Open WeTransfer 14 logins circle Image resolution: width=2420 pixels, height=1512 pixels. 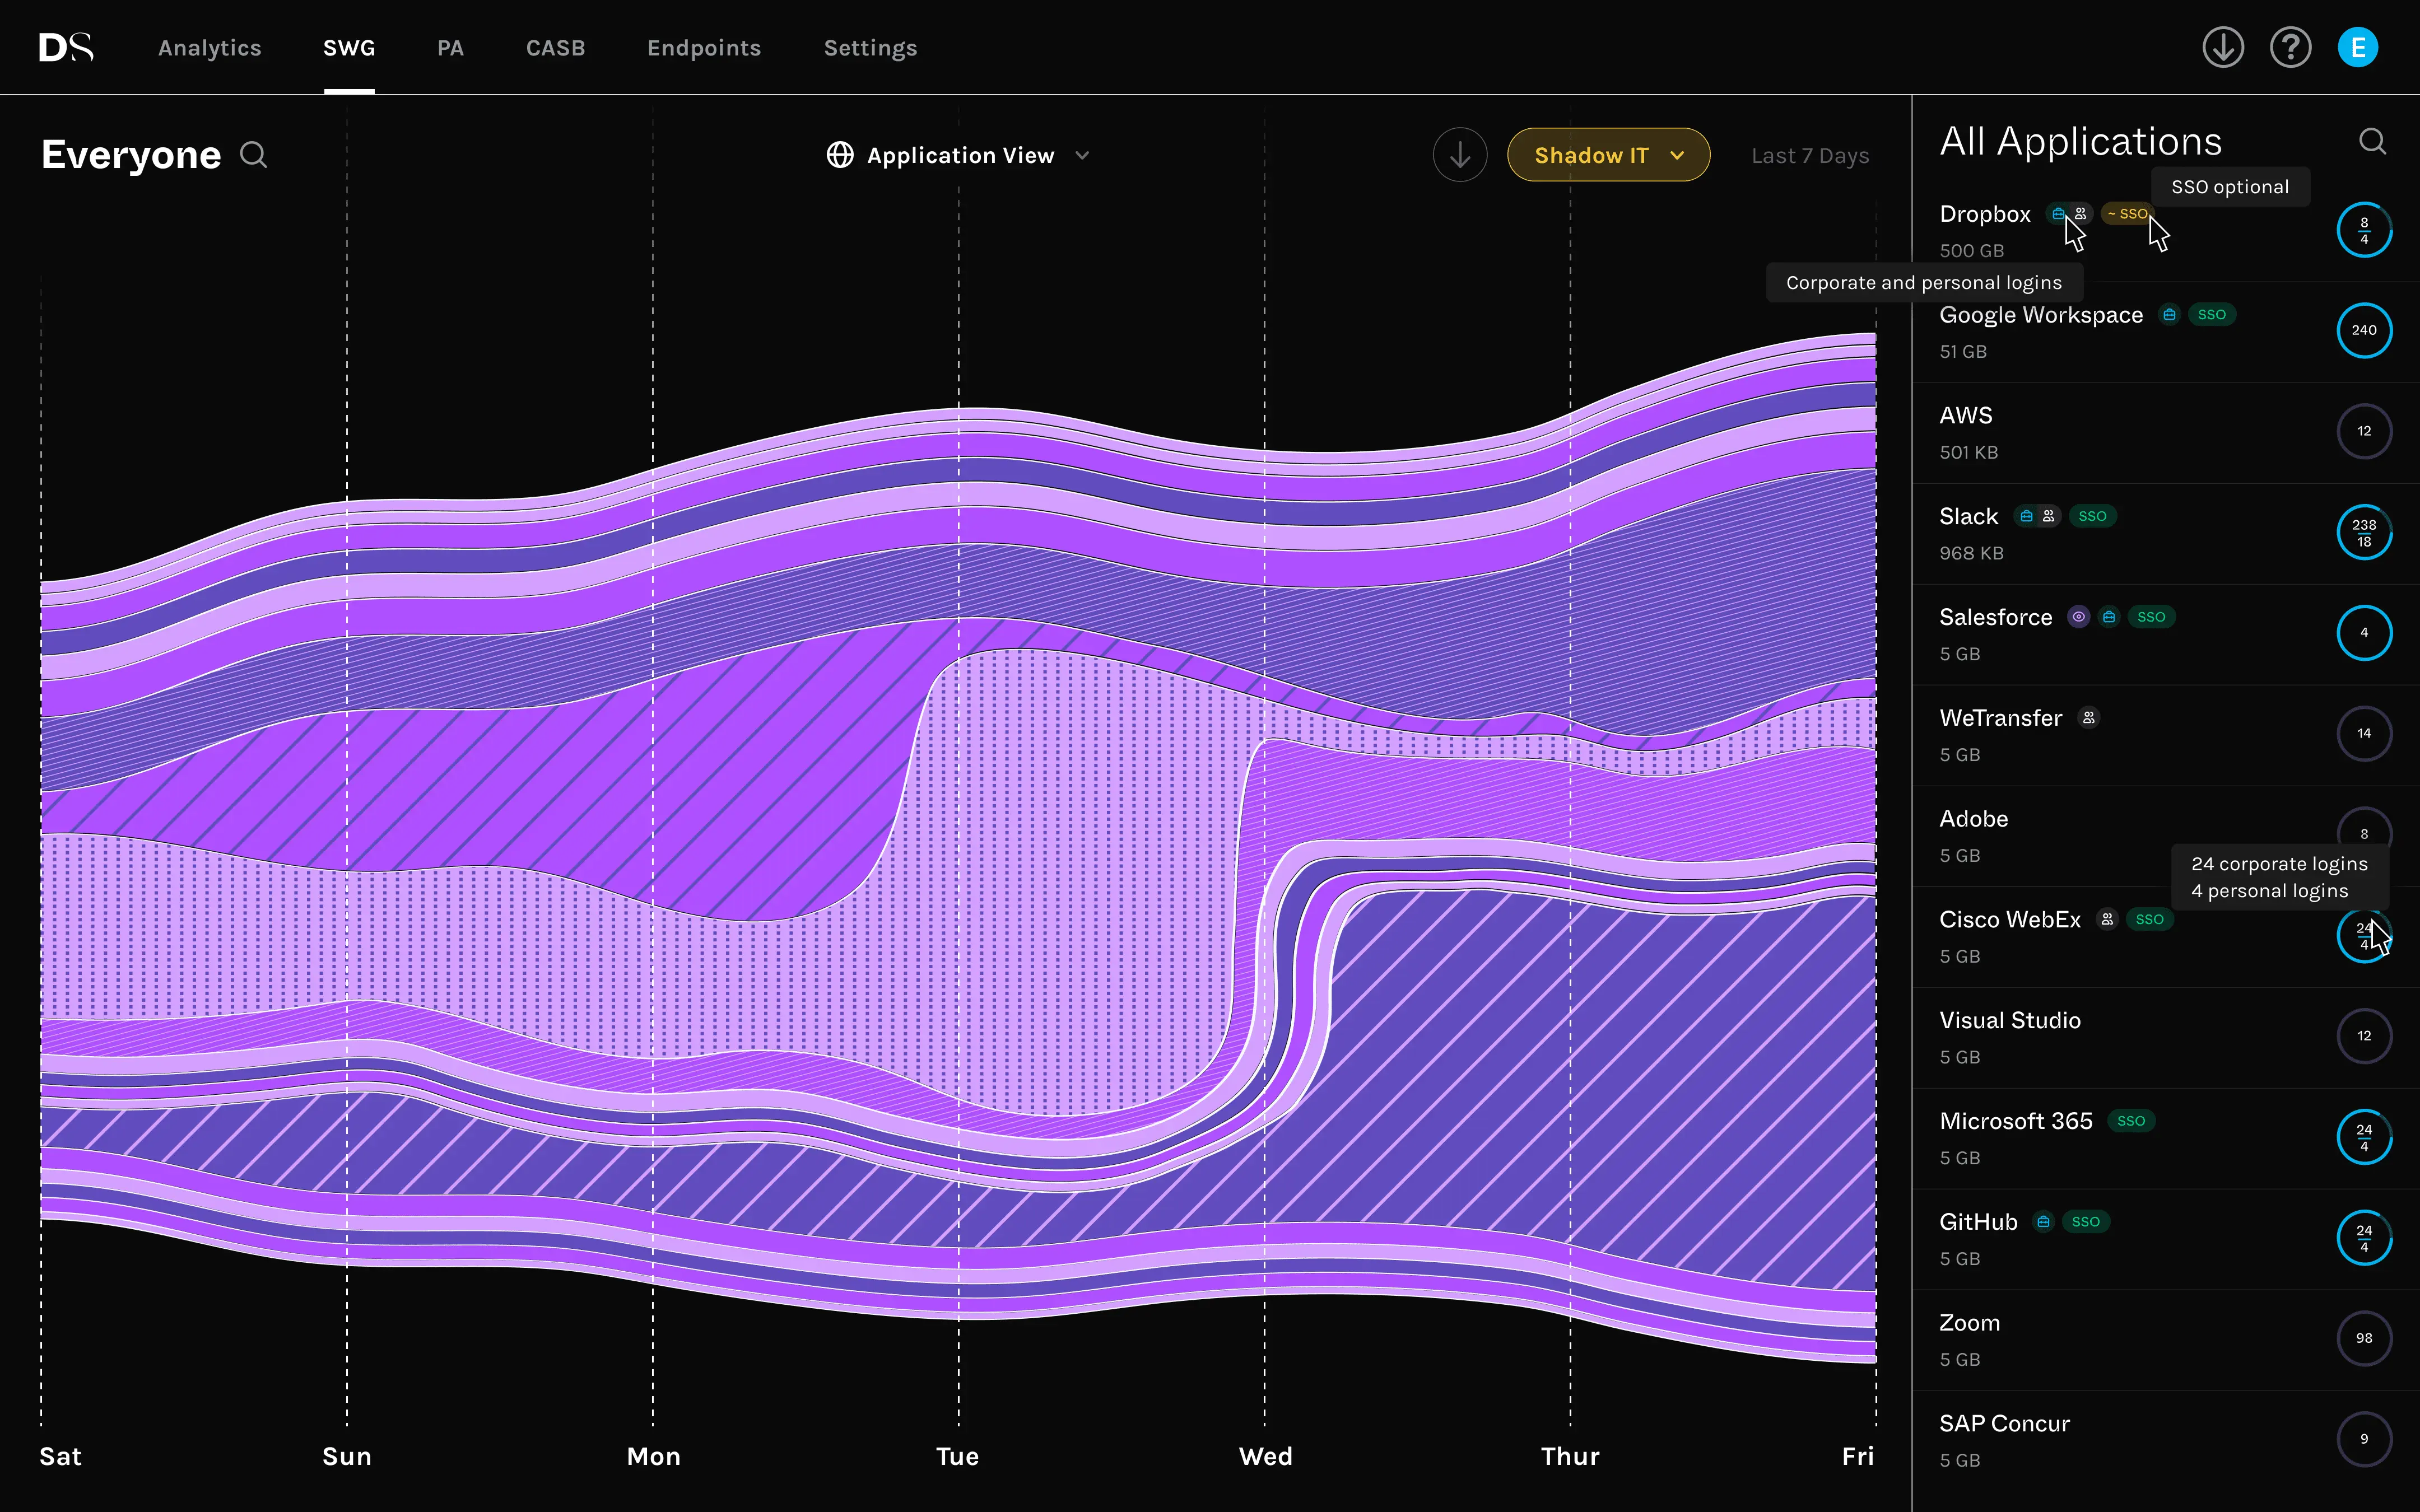coord(2364,733)
